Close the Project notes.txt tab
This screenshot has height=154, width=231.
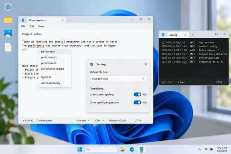click(63, 20)
